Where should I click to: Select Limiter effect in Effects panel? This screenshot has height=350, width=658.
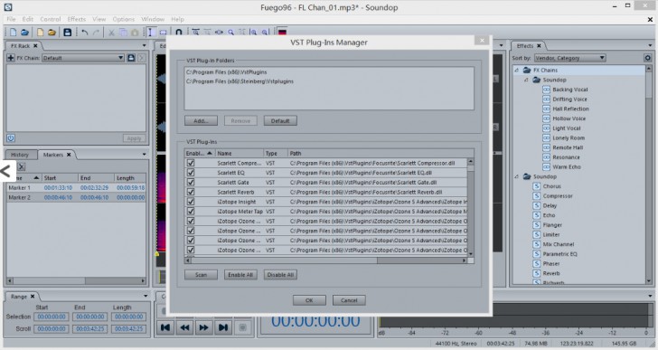pos(551,234)
